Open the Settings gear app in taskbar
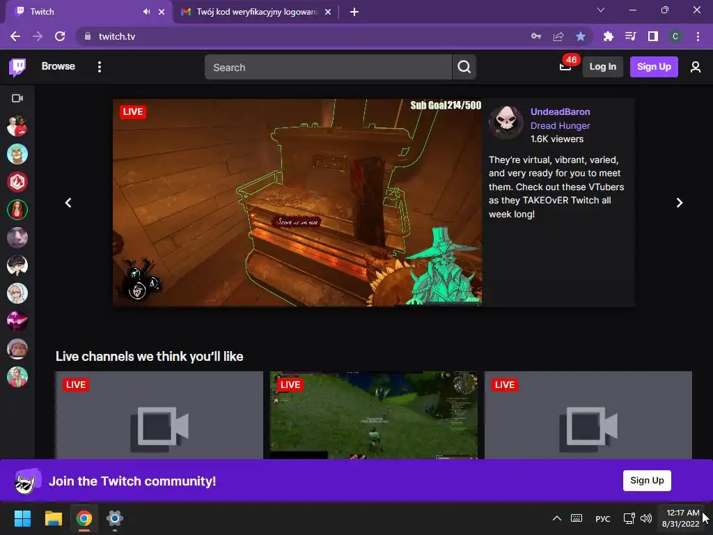The width and height of the screenshot is (713, 535). (115, 518)
